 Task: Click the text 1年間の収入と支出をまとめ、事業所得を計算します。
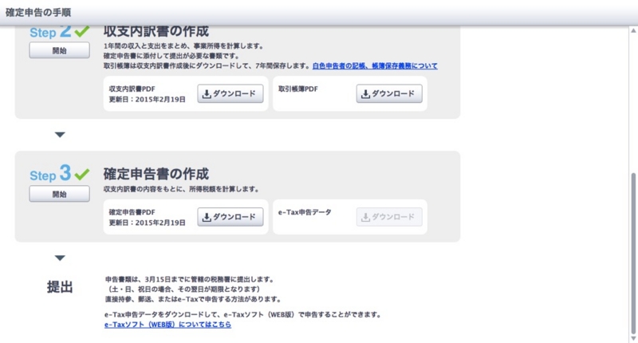(x=183, y=46)
